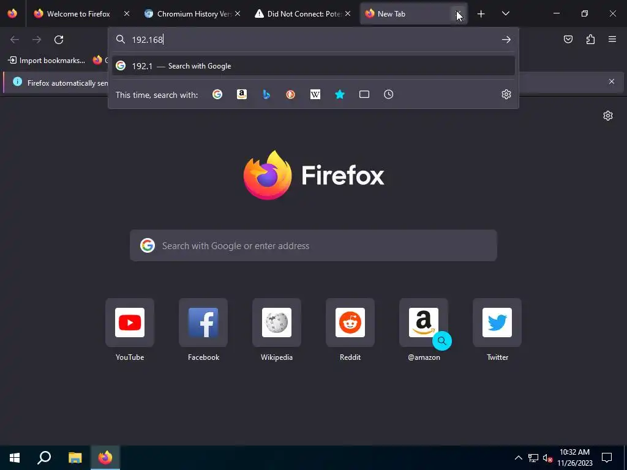
Task: Switch to the Did Not Connect tab
Action: click(298, 14)
